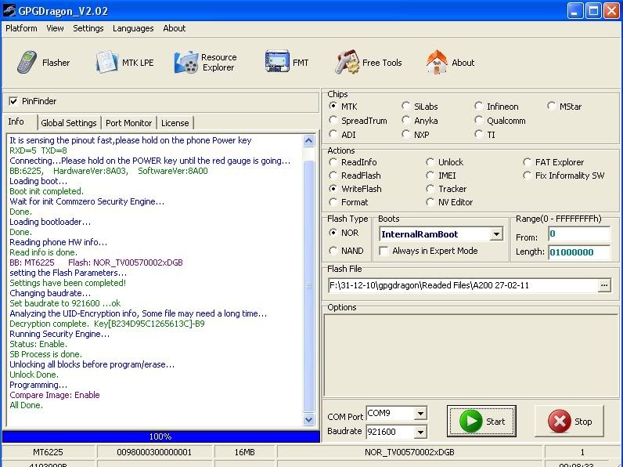Click the About house icon
This screenshot has height=467, width=623.
437,62
